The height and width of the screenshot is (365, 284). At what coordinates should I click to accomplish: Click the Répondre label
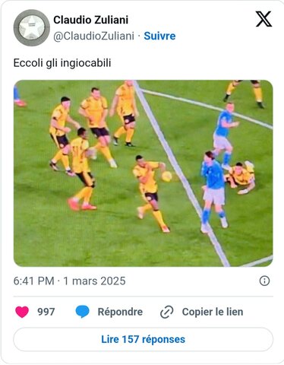point(120,312)
